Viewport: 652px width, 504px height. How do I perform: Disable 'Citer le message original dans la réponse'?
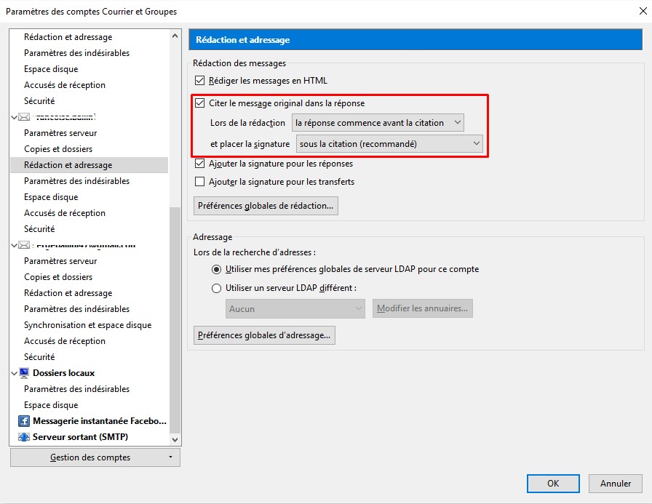(x=199, y=103)
